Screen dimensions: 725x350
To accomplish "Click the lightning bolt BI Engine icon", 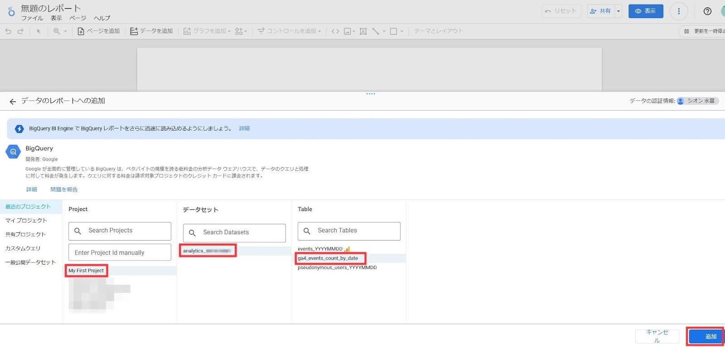I will [19, 129].
